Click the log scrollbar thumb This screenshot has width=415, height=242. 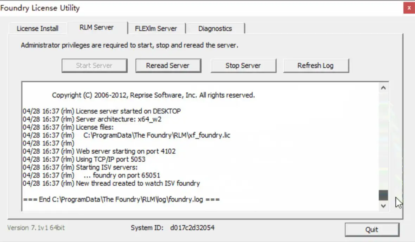tap(383, 195)
